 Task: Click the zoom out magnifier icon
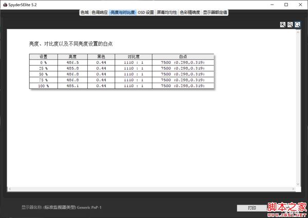click(290, 25)
